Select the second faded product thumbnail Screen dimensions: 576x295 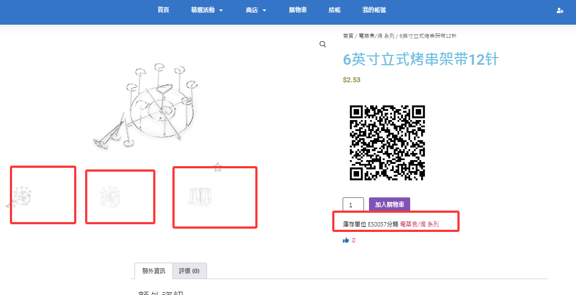pyautogui.click(x=109, y=196)
